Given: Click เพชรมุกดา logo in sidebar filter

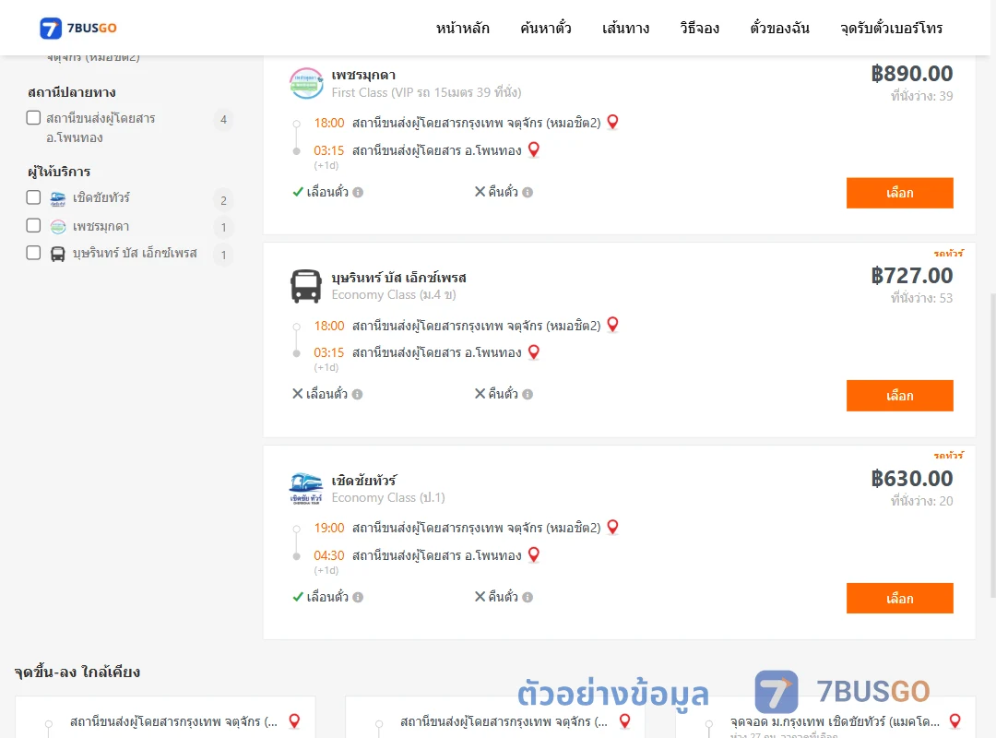Looking at the screenshot, I should [58, 226].
